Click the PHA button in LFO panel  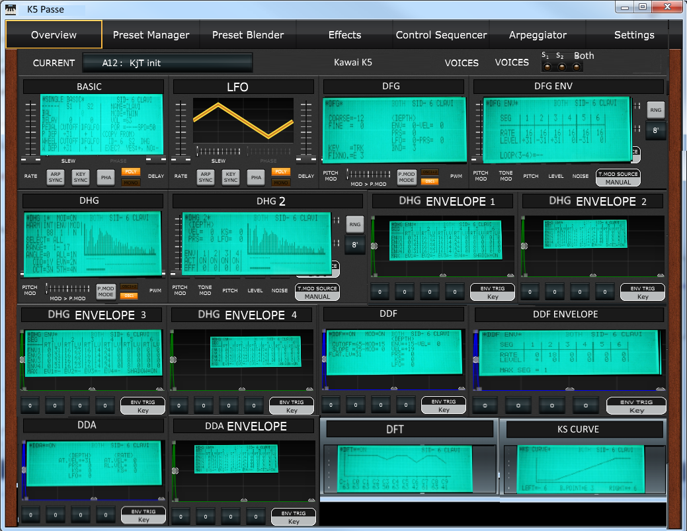(255, 177)
